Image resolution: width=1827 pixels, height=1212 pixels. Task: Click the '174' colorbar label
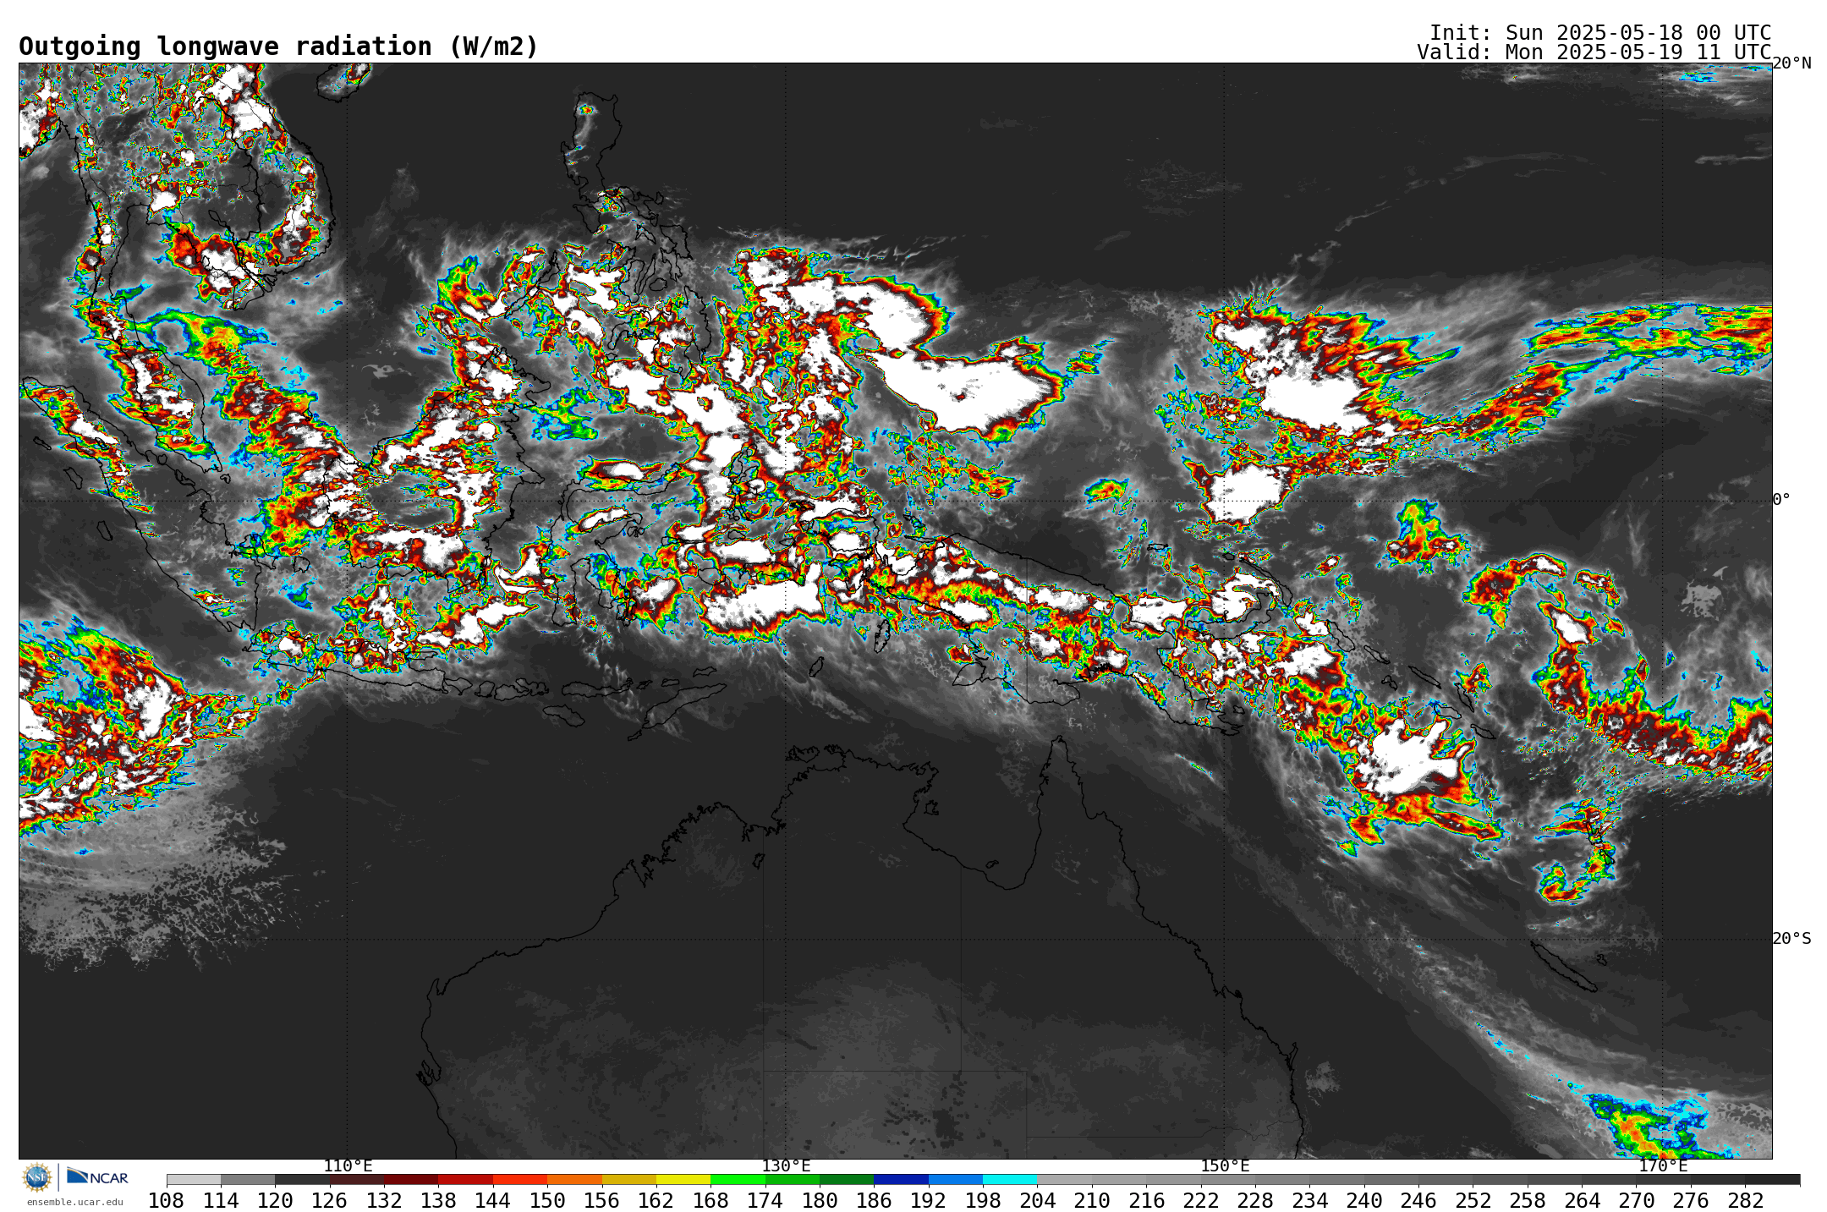765,1200
